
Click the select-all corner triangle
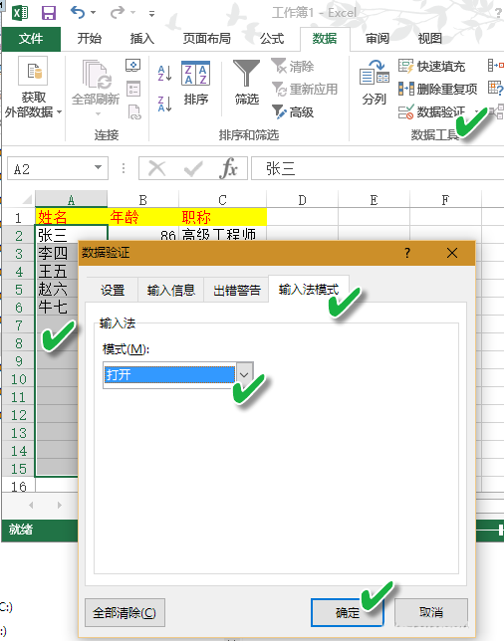(26, 199)
